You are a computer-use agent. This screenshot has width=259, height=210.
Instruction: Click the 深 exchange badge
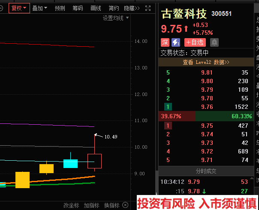coord(165,42)
